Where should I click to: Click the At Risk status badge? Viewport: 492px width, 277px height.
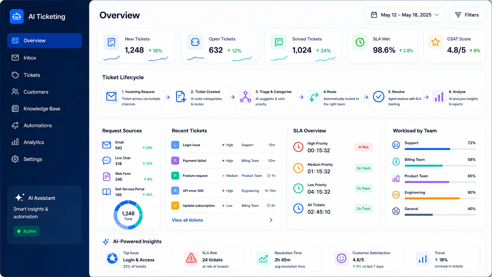[363, 147]
